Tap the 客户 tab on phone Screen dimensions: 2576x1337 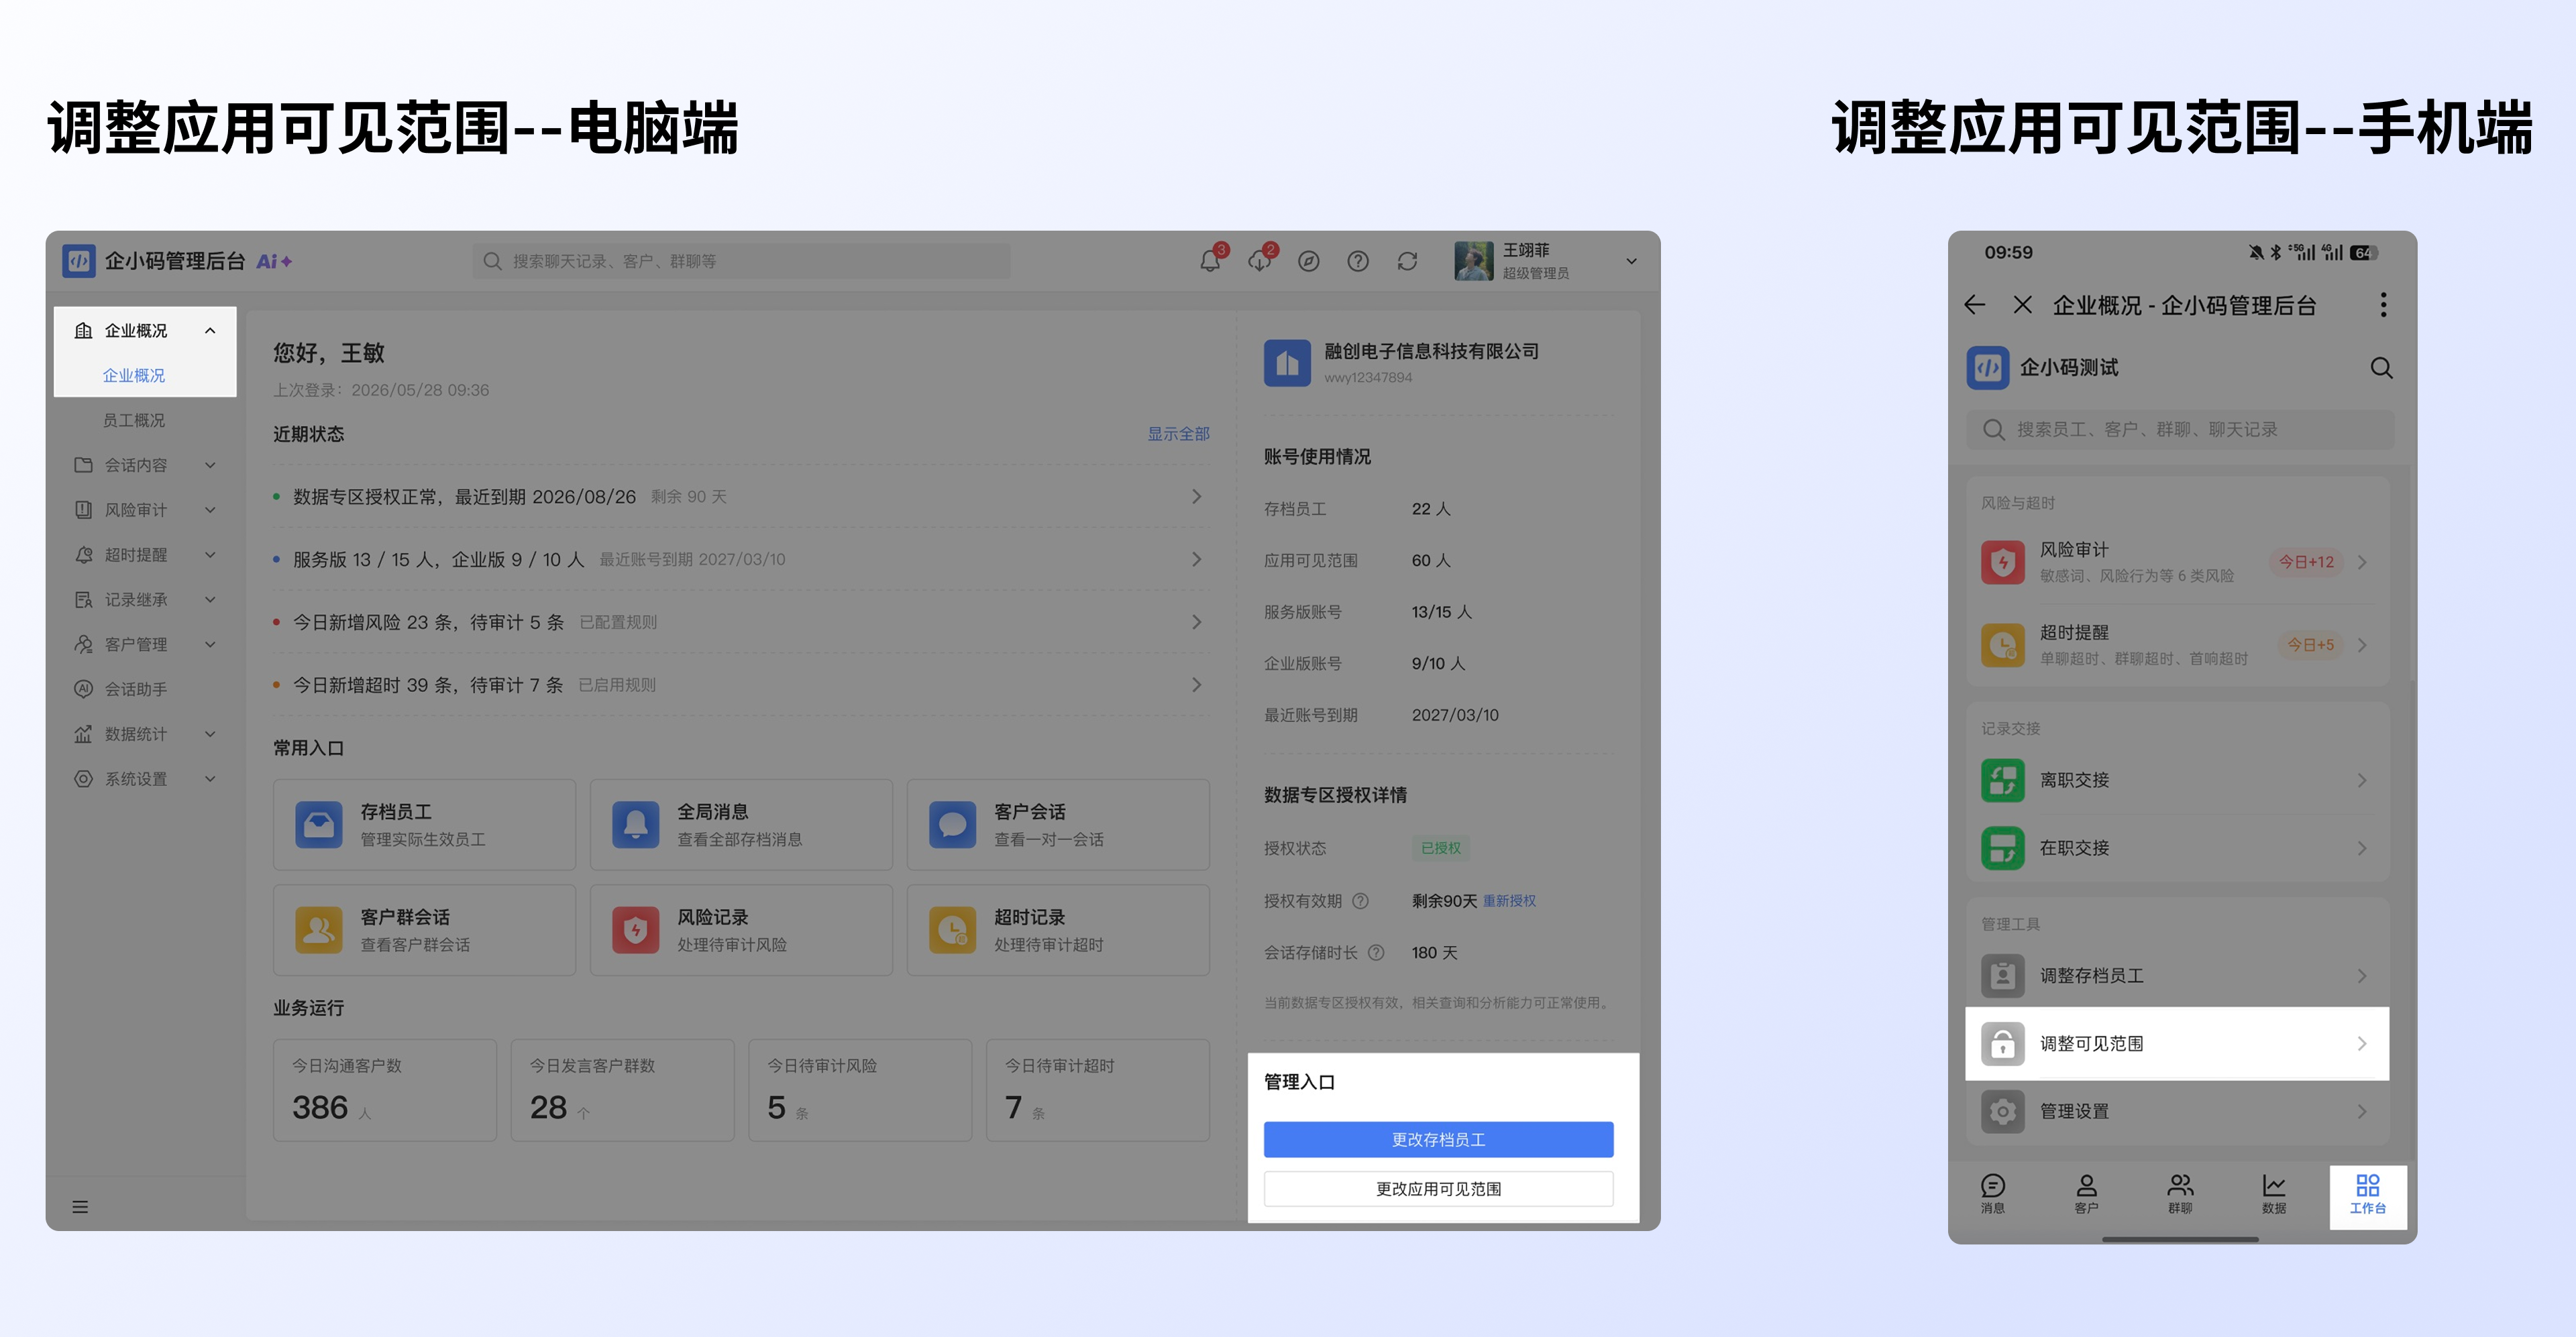coord(2086,1194)
